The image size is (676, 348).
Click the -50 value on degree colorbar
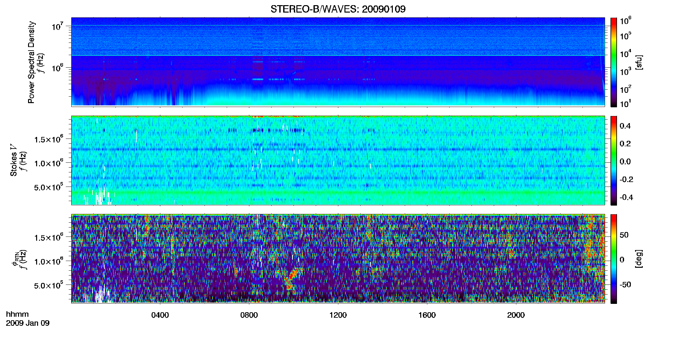(x=625, y=285)
